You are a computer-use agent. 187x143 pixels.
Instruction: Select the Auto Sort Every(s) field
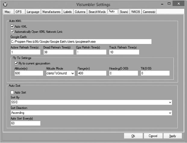[x=25, y=123]
